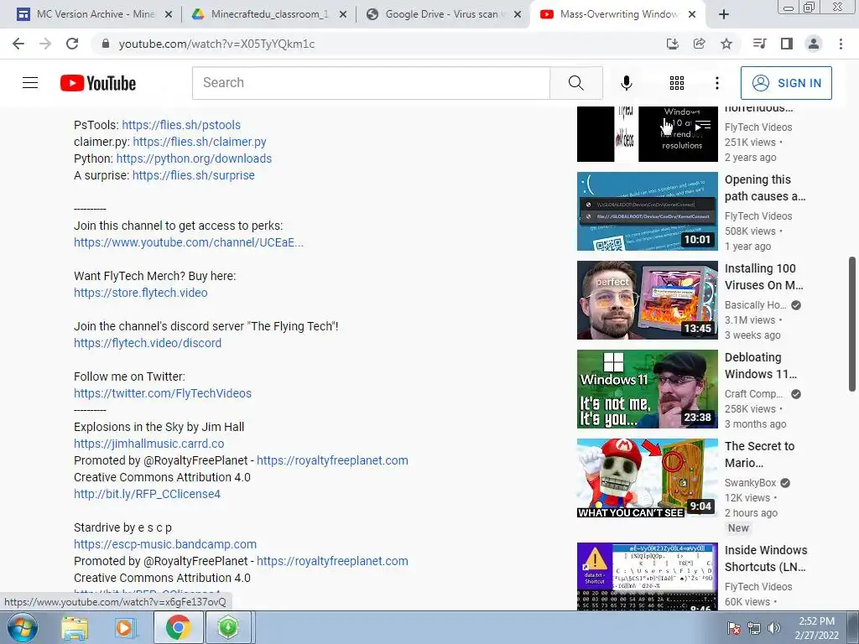This screenshot has height=644, width=859.
Task: Bookmark this page with star icon
Action: [x=726, y=44]
